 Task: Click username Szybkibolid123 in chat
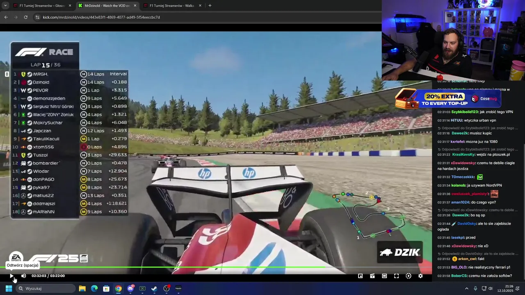465,112
